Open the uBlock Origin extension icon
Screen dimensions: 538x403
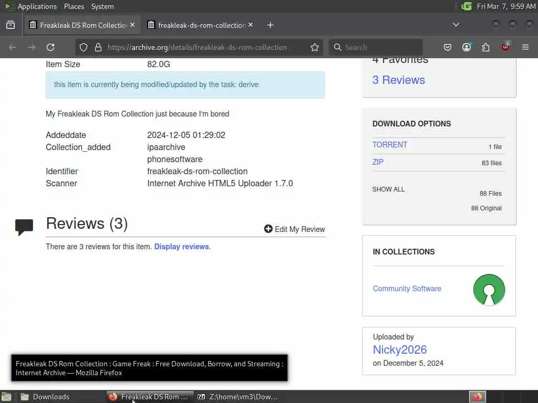click(x=505, y=47)
